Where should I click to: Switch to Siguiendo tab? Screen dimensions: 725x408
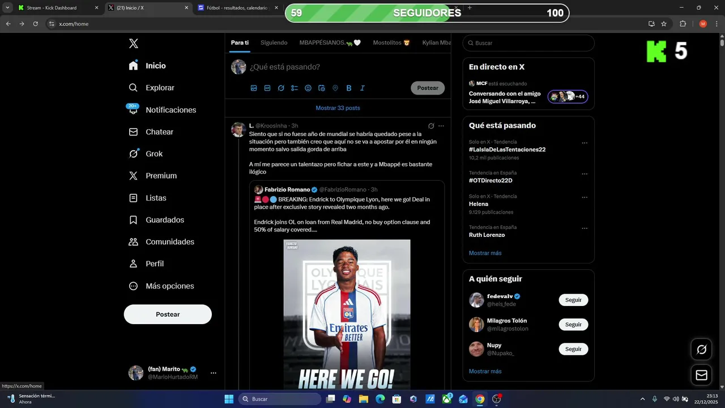274,42
